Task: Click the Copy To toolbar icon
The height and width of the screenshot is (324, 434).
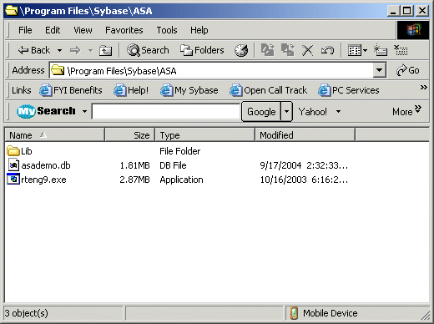Action: coord(288,50)
